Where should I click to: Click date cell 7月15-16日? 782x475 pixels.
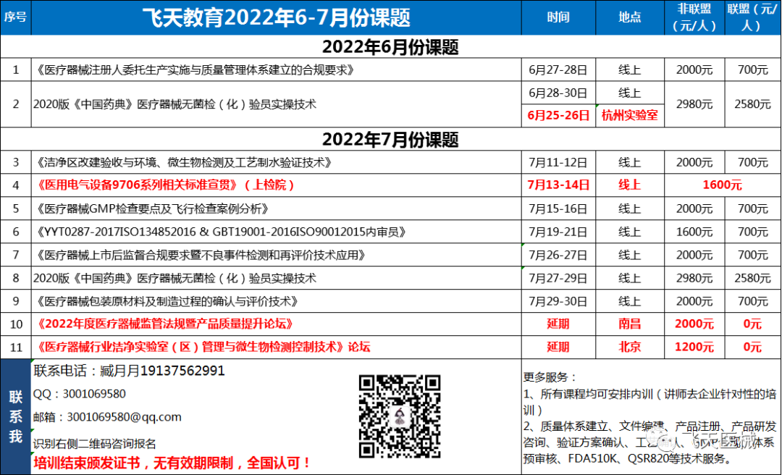coord(558,209)
